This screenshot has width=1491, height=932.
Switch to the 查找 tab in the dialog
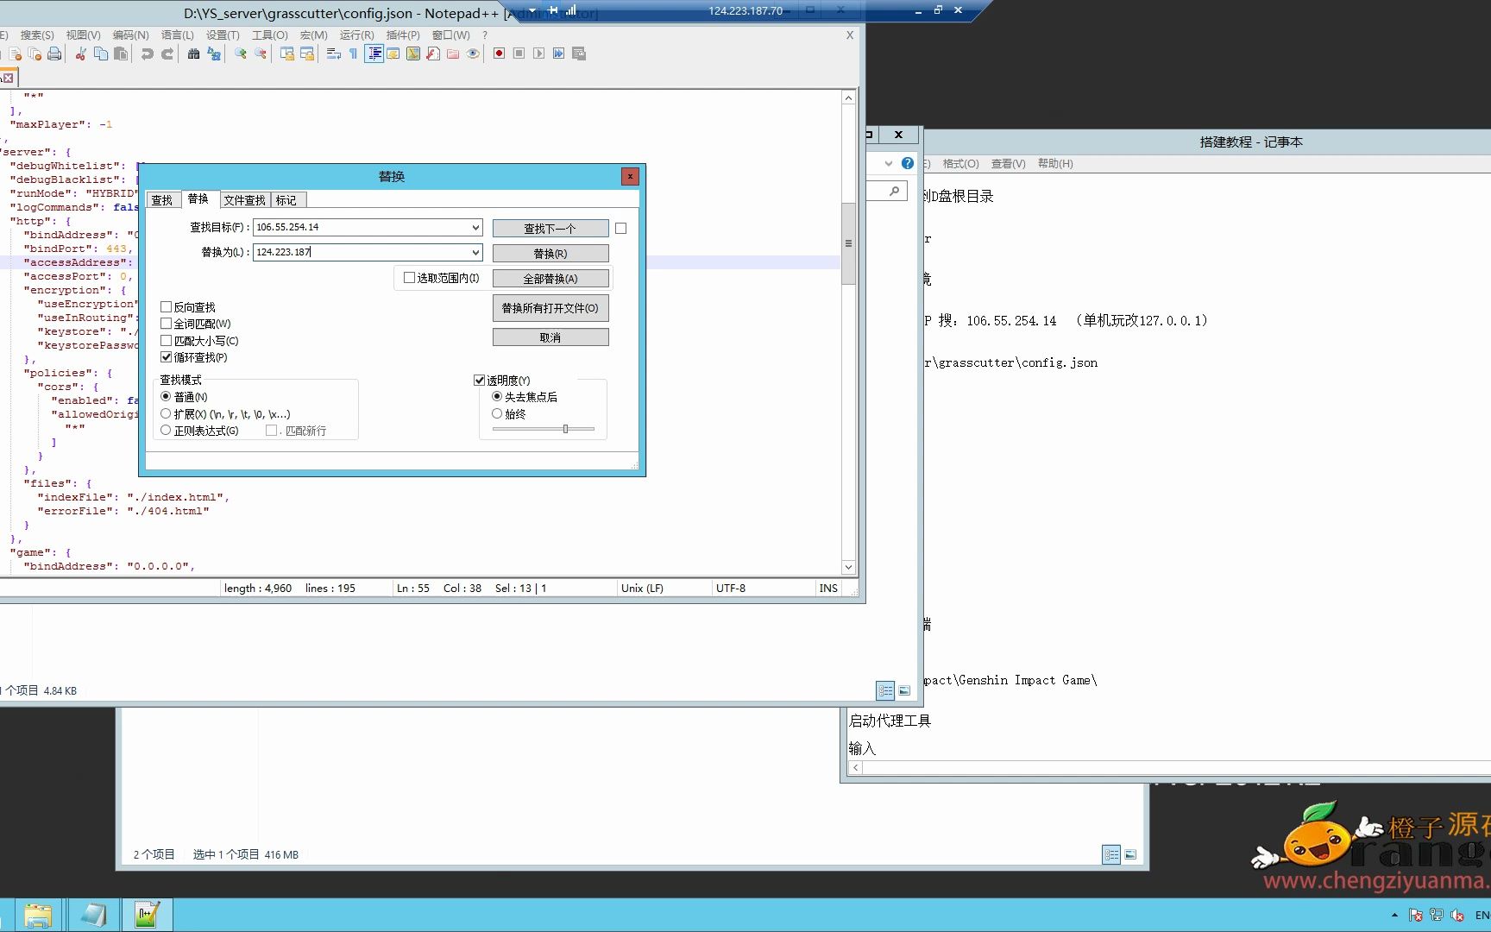coord(162,200)
